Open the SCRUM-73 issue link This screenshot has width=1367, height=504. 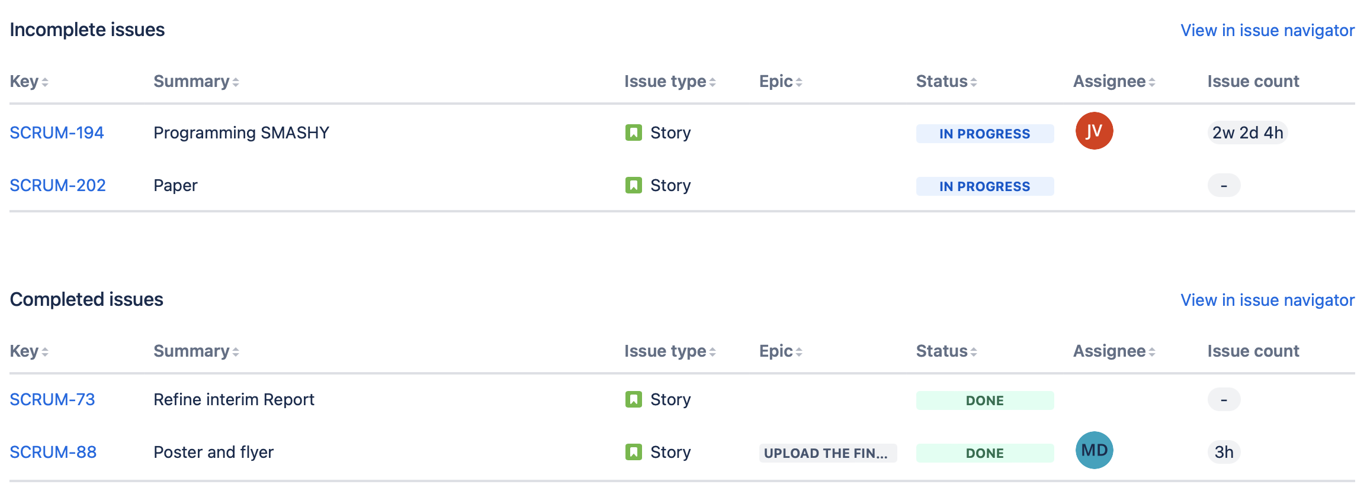point(52,399)
